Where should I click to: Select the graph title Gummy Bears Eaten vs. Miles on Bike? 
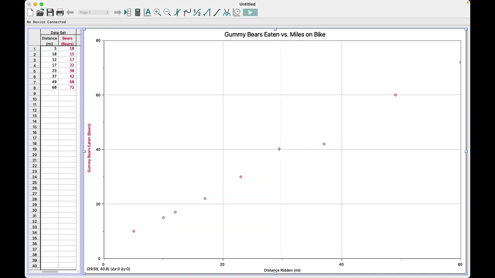pyautogui.click(x=275, y=34)
